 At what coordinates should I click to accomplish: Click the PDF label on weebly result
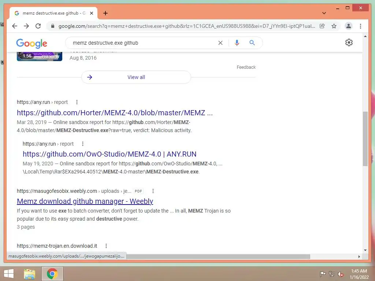[138, 191]
